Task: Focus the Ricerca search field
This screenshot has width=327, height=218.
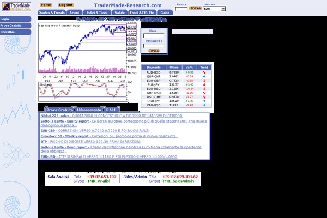Action: click(181, 9)
